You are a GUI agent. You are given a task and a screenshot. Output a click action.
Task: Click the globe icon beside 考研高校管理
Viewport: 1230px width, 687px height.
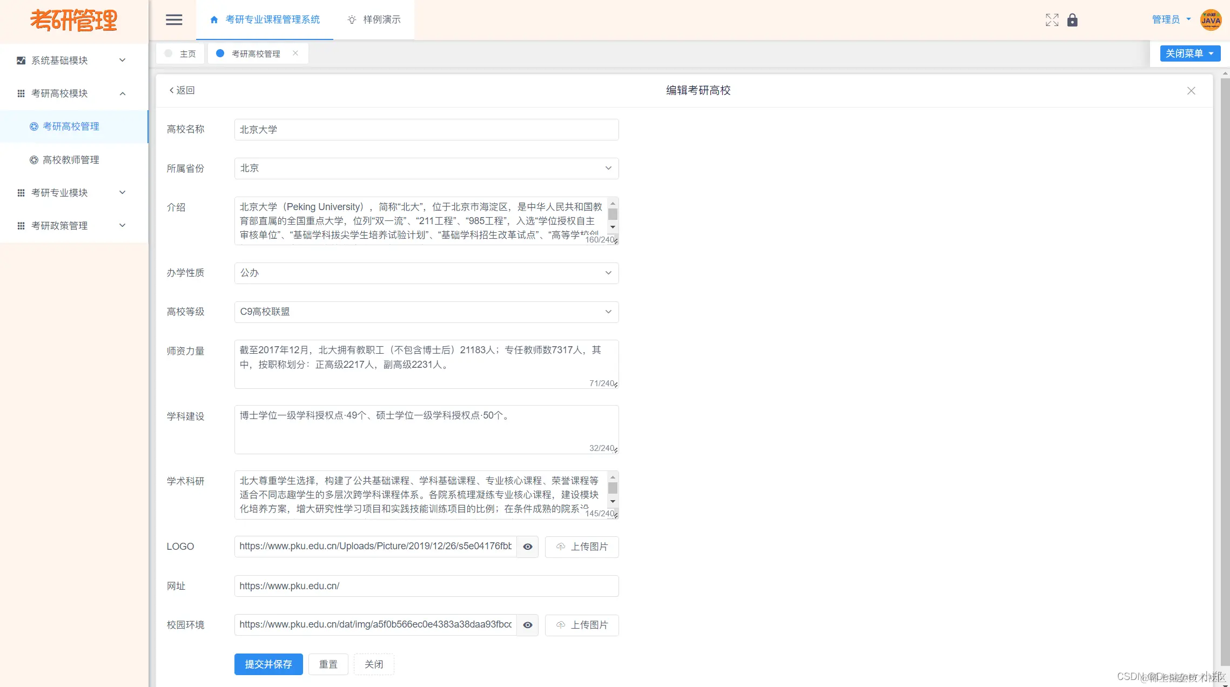35,126
